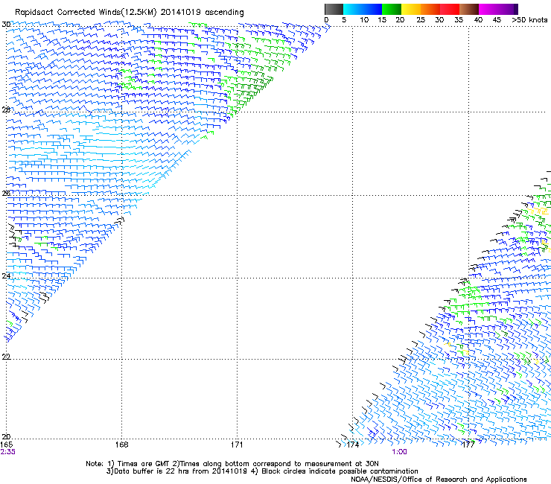Click the Black circles contamination note
This screenshot has width=551, height=484.
coord(334,471)
